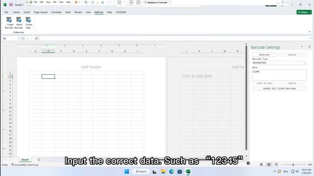Viewport: 314px width, 176px height.
Task: Open File Explorer from the taskbar
Action: (x=163, y=172)
